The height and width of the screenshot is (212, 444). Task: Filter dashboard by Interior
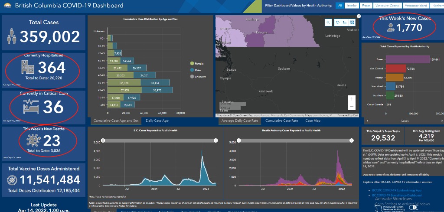tap(352, 5)
